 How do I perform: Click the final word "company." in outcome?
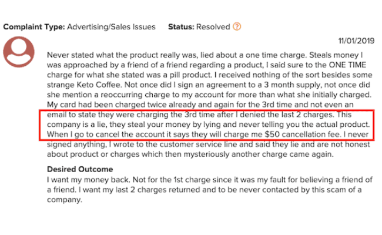65,200
